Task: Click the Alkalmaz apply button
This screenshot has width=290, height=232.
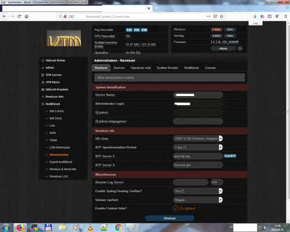Action: click(170, 218)
